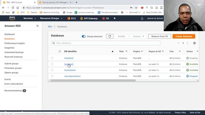Open Events in the sidebar
The width and height of the screenshot is (205, 115).
(8, 80)
